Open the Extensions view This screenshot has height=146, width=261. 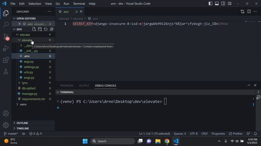(6, 60)
